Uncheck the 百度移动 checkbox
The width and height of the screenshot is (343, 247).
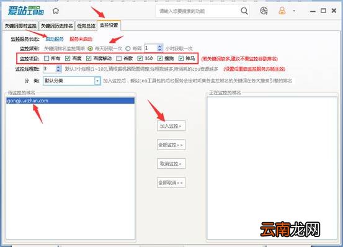click(89, 58)
